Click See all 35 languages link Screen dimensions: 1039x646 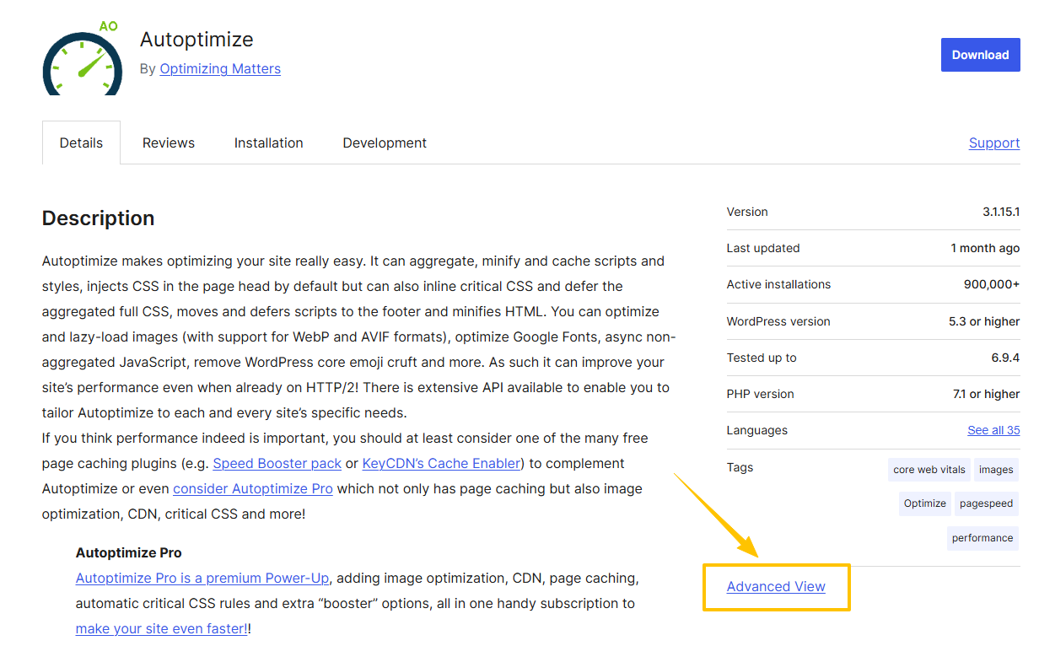click(x=993, y=430)
